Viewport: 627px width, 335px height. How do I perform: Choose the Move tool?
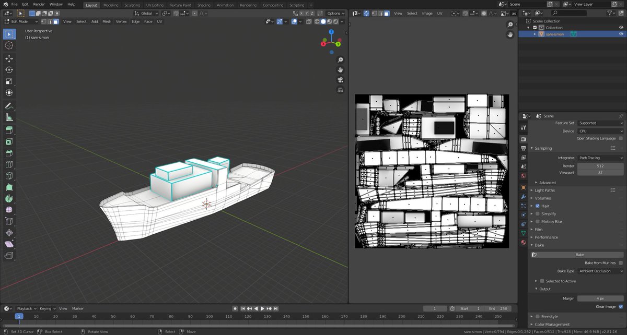[9, 58]
